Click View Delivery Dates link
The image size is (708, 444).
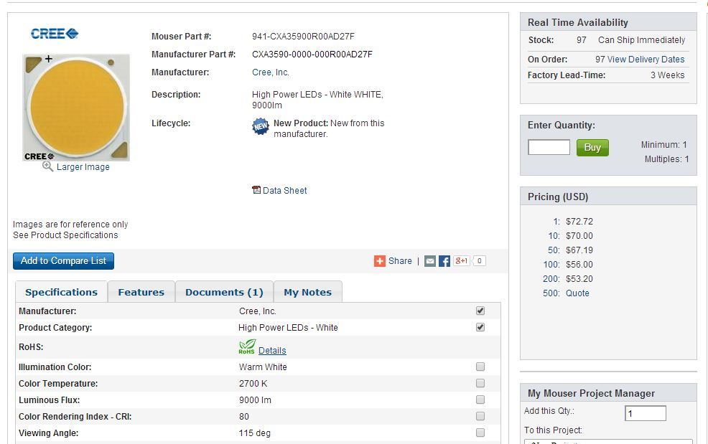click(646, 59)
